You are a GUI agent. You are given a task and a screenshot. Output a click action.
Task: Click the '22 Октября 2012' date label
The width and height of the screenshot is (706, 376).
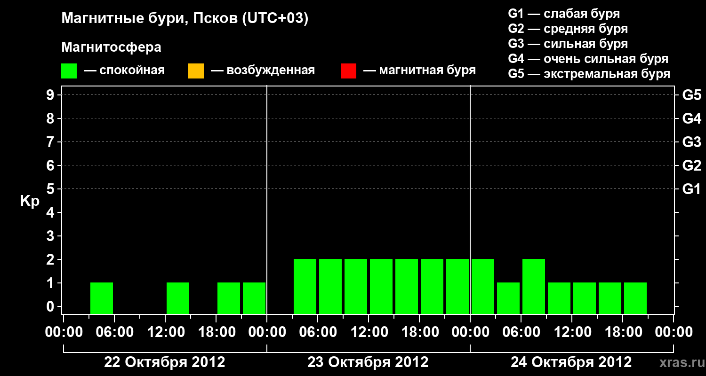pos(165,362)
